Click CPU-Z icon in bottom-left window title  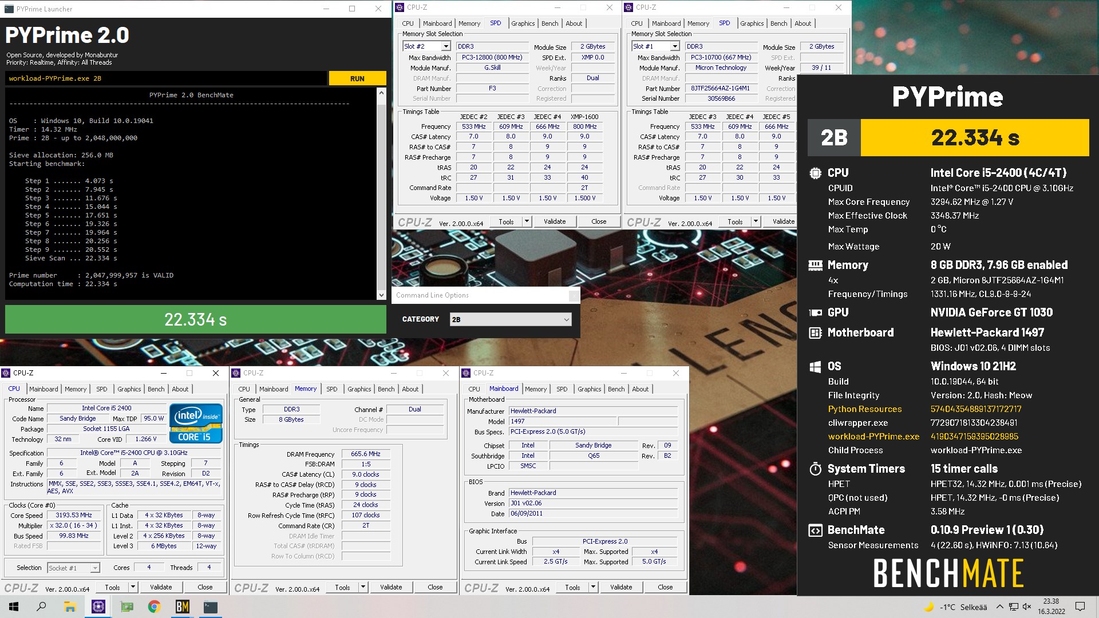click(6, 373)
